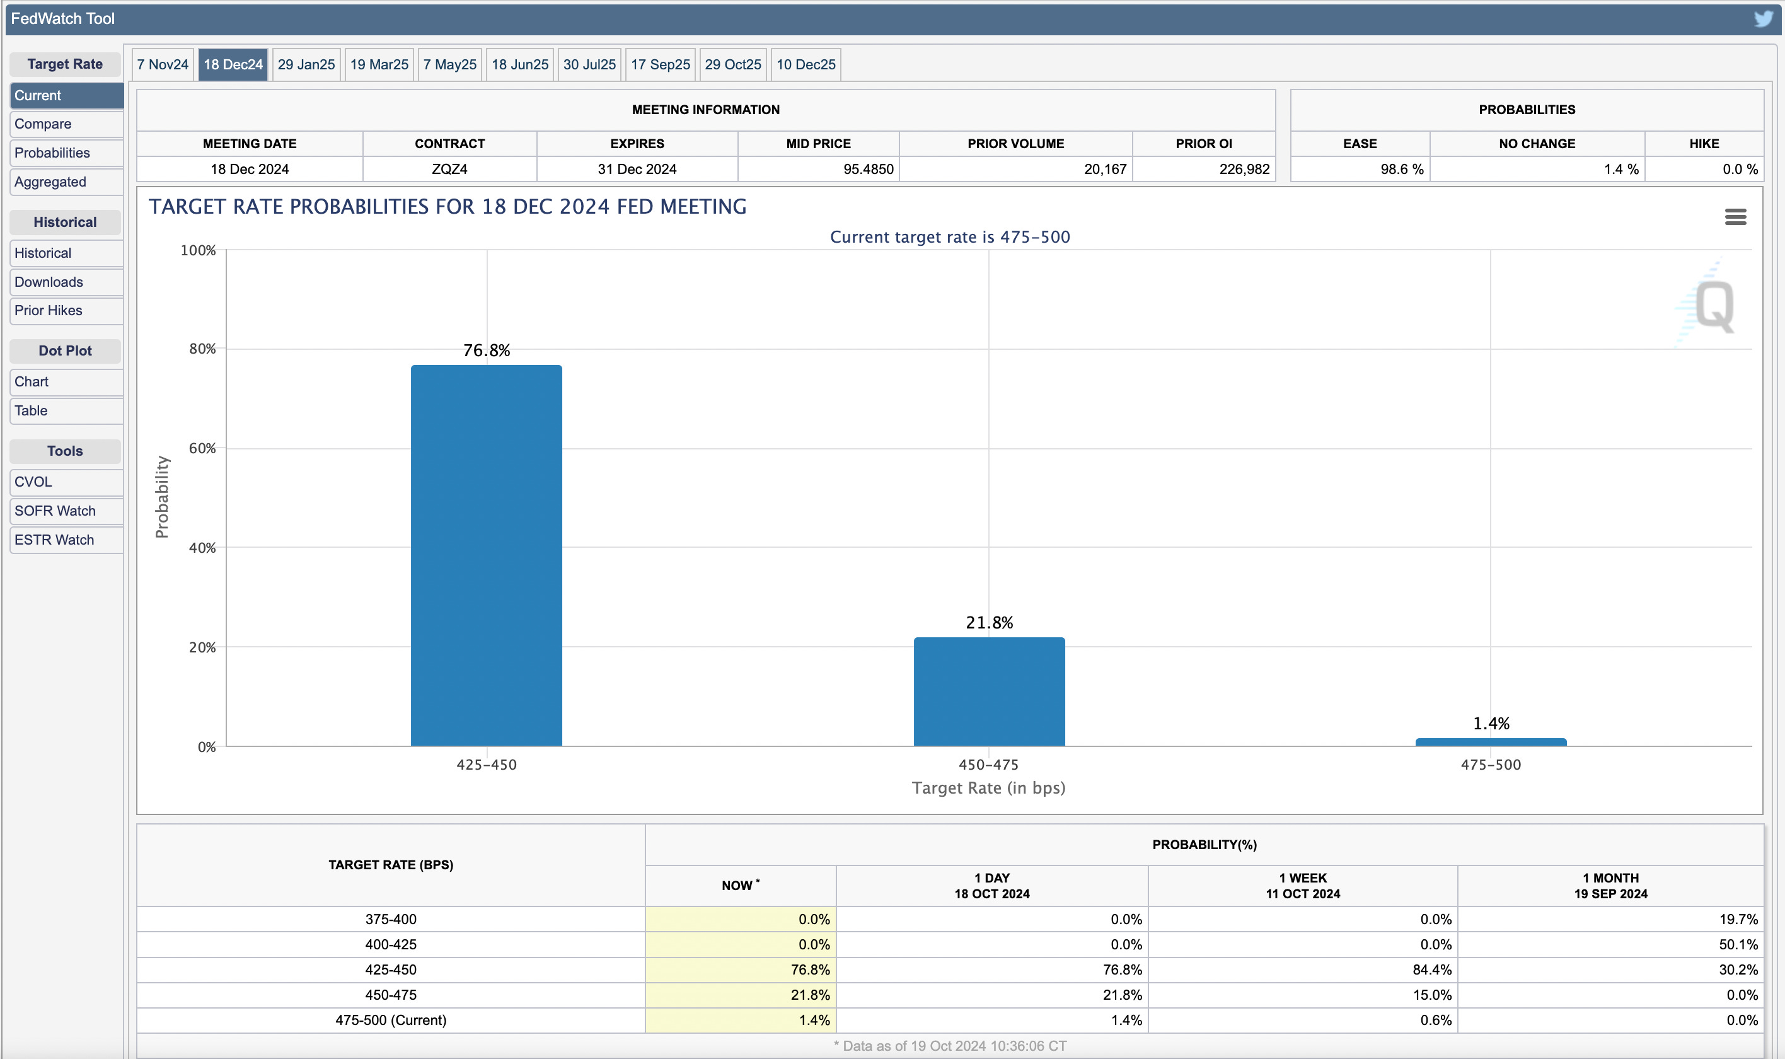
Task: Open the Dot Plot Table view
Action: click(x=31, y=411)
